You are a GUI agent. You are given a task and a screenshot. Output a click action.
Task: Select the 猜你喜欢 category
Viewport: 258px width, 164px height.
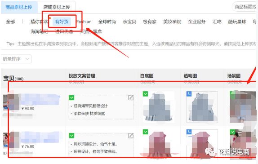pos(39,22)
